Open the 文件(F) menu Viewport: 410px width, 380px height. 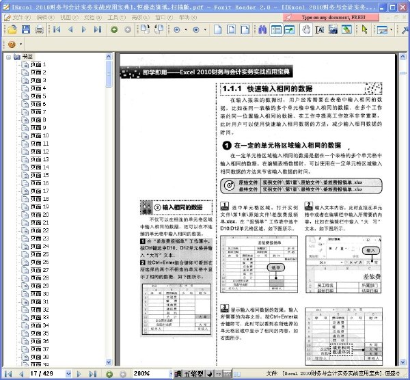pyautogui.click(x=21, y=18)
